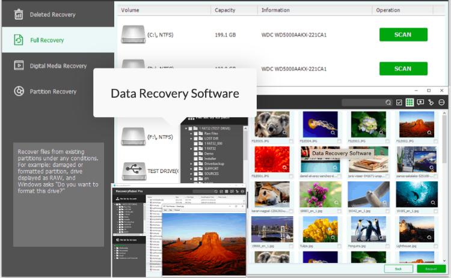Screen dimensions: 451x278
Task: Click the Back button
Action: 398,269
